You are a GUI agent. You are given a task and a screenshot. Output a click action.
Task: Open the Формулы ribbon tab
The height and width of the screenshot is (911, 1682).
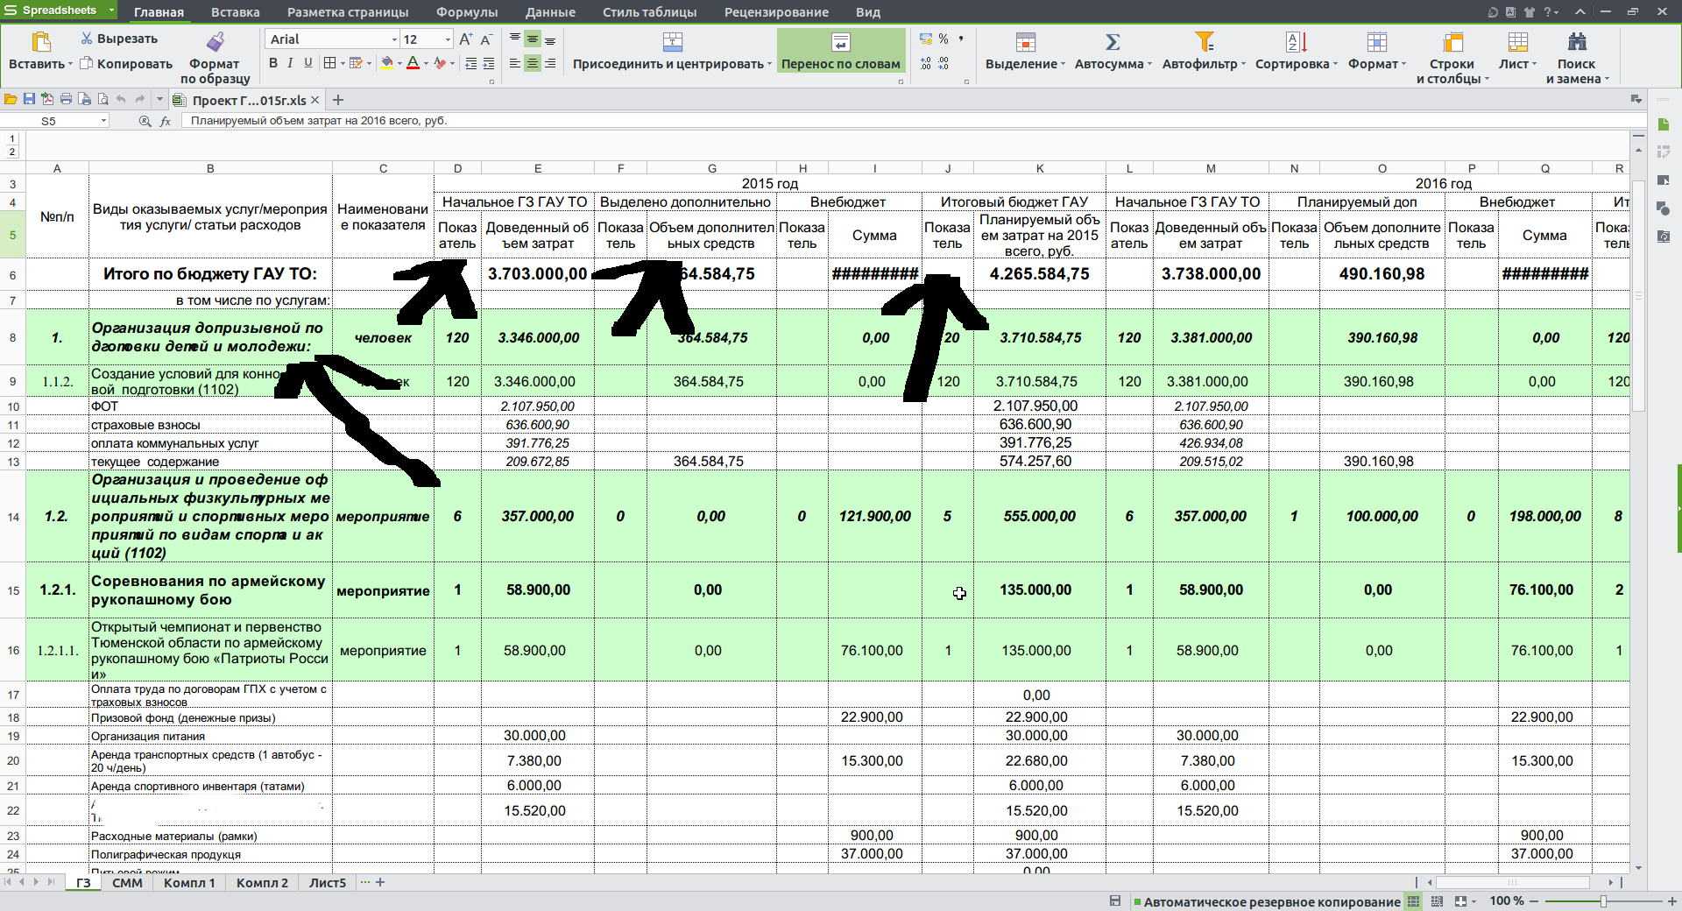tap(466, 12)
